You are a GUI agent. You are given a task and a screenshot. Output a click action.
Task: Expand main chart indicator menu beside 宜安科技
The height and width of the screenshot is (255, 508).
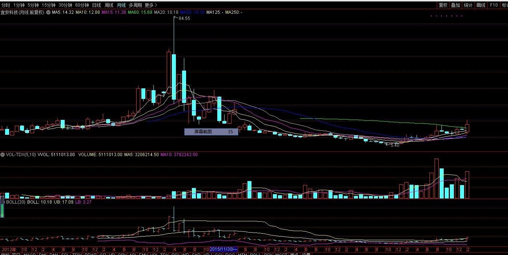tap(48, 12)
